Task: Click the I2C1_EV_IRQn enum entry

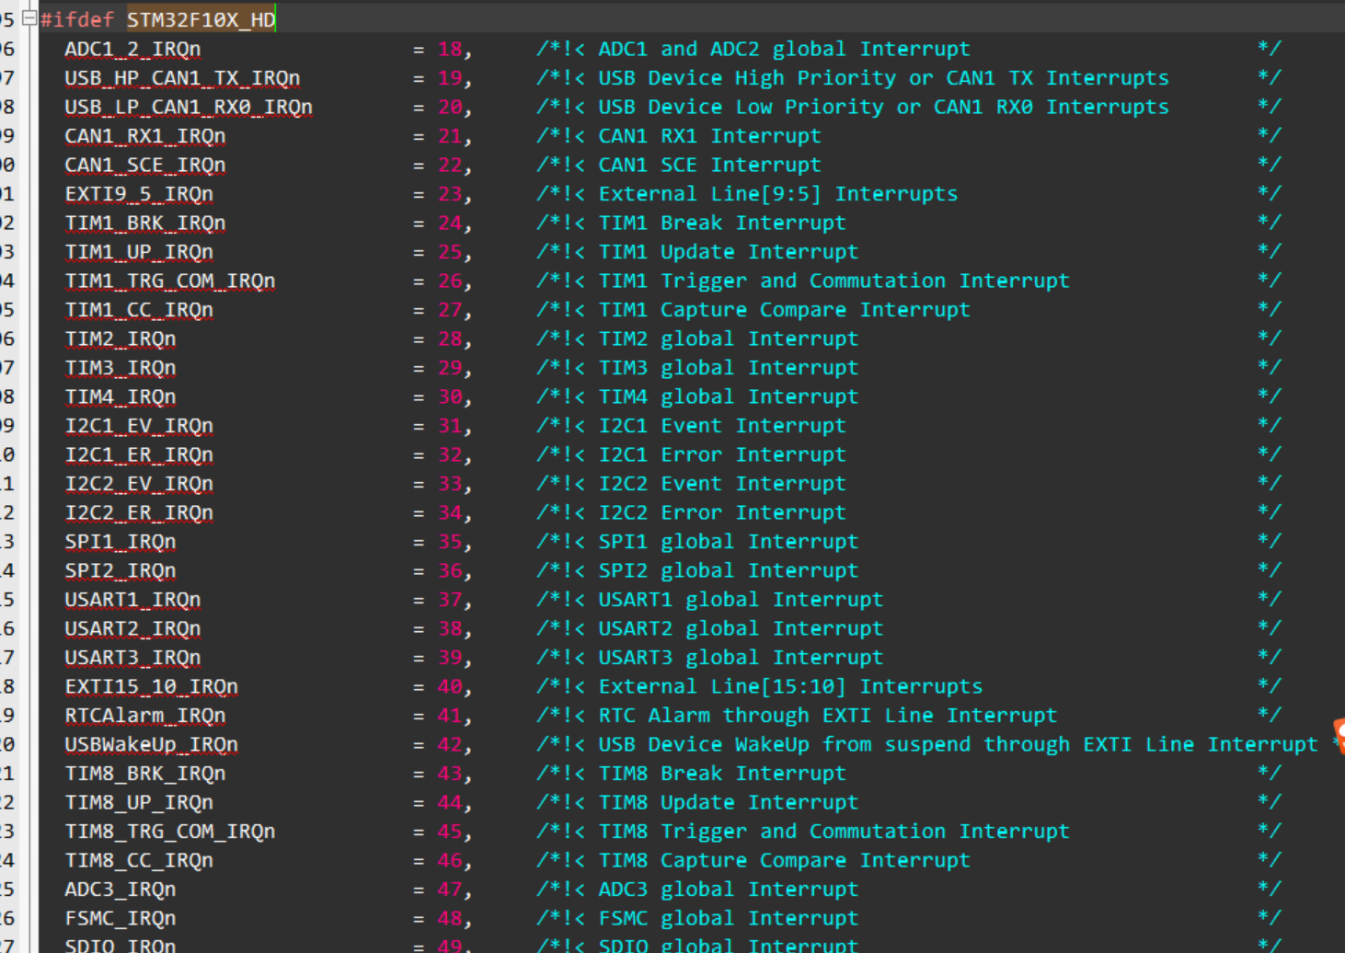Action: [x=139, y=425]
